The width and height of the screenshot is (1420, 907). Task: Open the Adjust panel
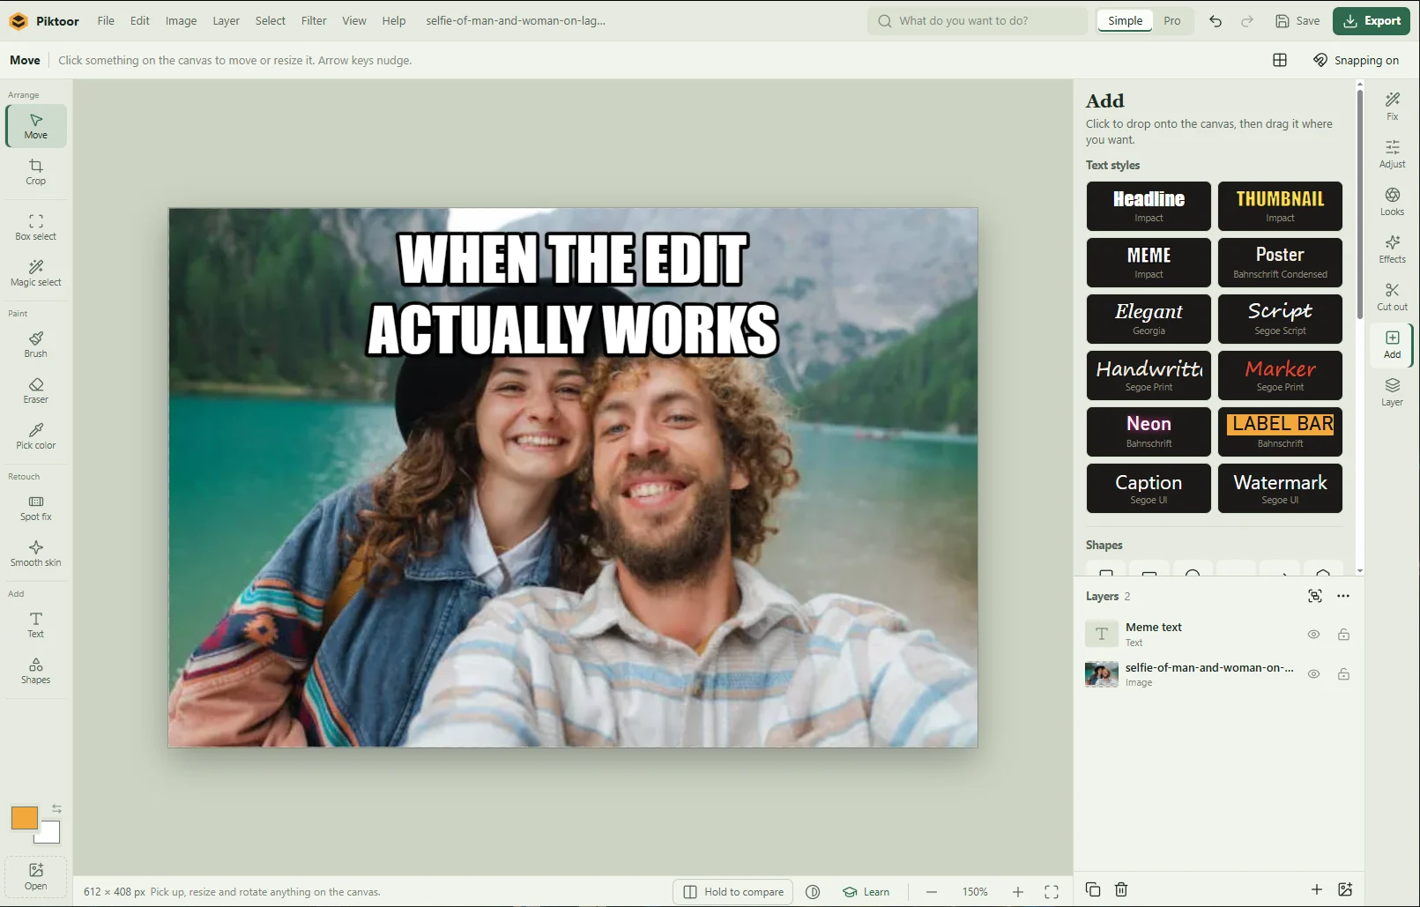click(1392, 153)
